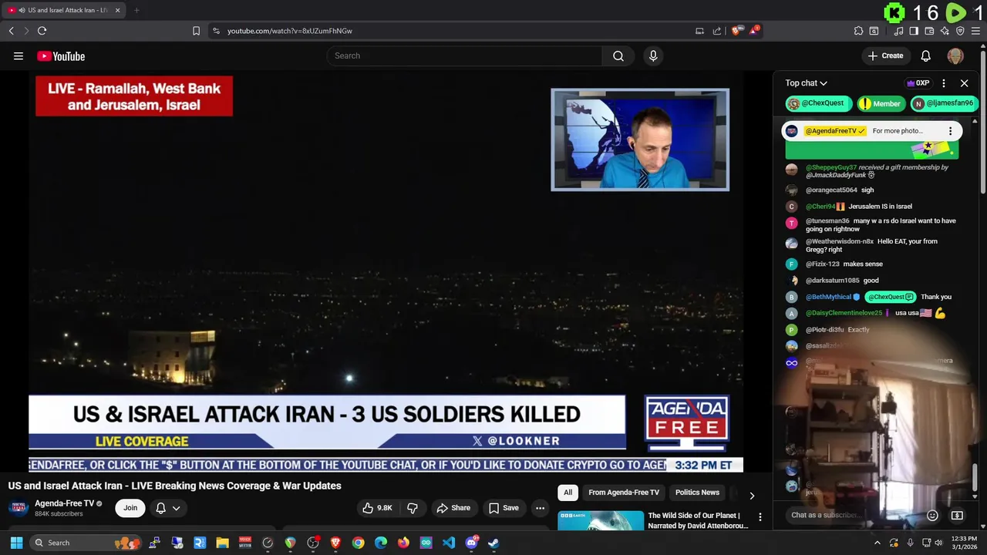987x555 pixels.
Task: Reload the page
Action: click(x=42, y=31)
